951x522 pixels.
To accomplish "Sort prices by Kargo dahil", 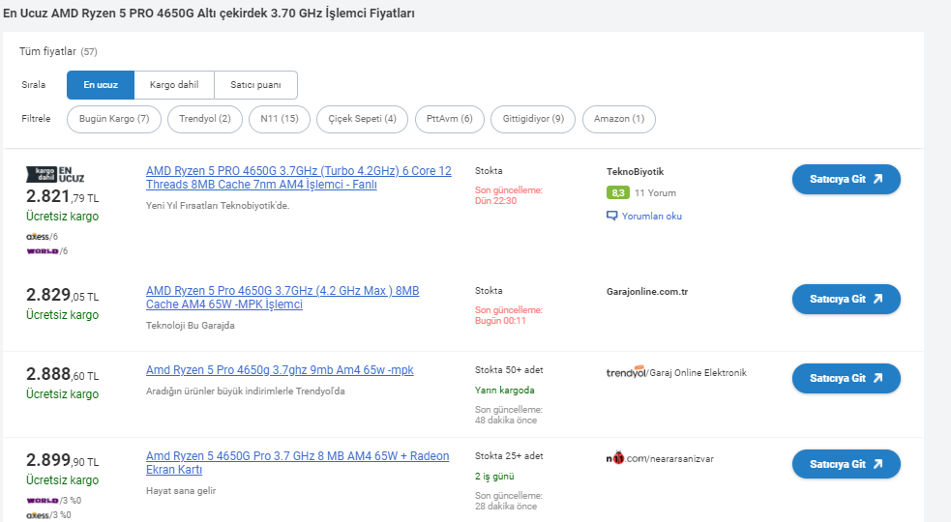I will coord(174,85).
